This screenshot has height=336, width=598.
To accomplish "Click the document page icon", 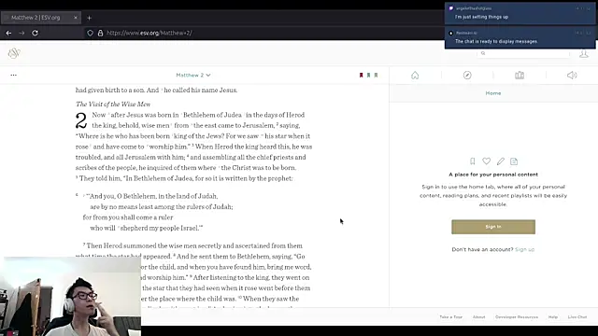I will (514, 161).
